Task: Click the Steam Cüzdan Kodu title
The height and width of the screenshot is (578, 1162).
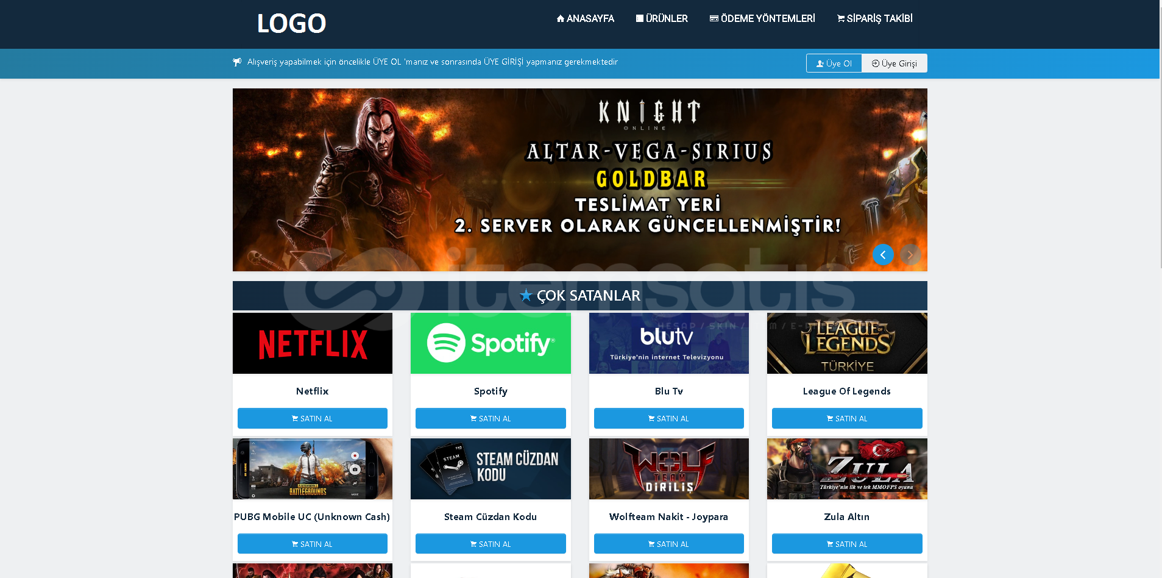Action: pos(491,517)
